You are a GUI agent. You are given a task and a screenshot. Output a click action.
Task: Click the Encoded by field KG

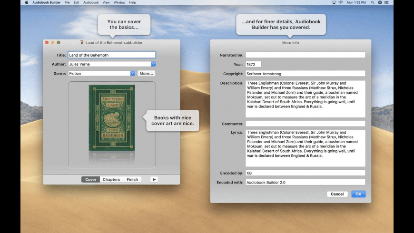305,173
